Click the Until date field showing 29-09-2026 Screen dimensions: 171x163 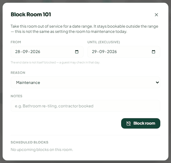[x=124, y=52]
